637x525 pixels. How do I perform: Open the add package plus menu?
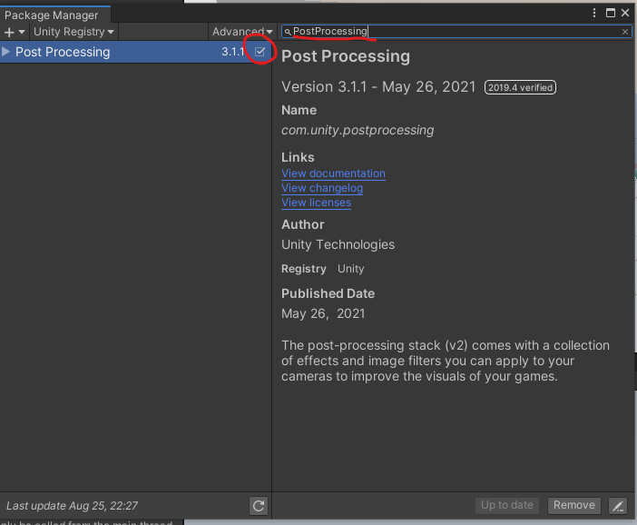(x=14, y=32)
